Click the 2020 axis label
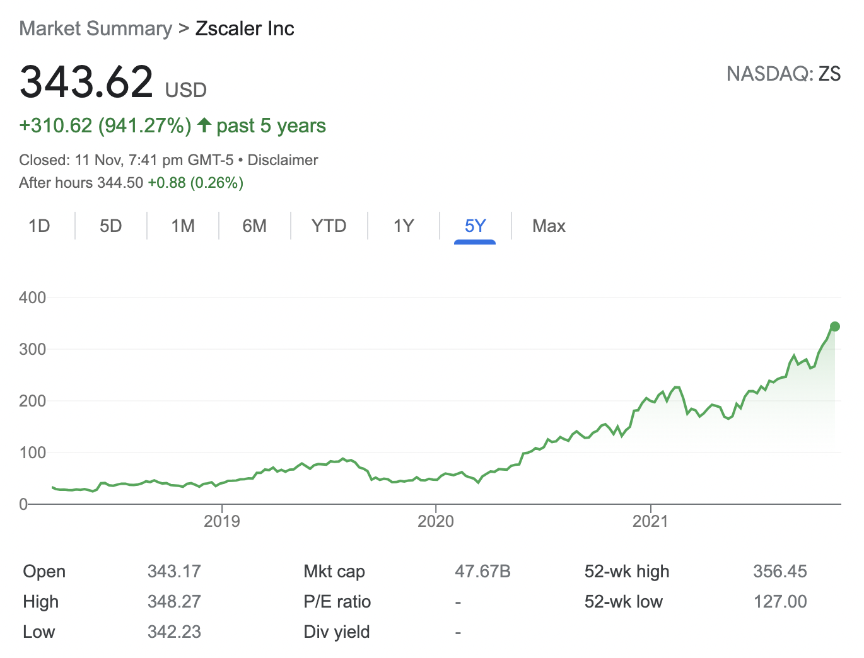 436,521
